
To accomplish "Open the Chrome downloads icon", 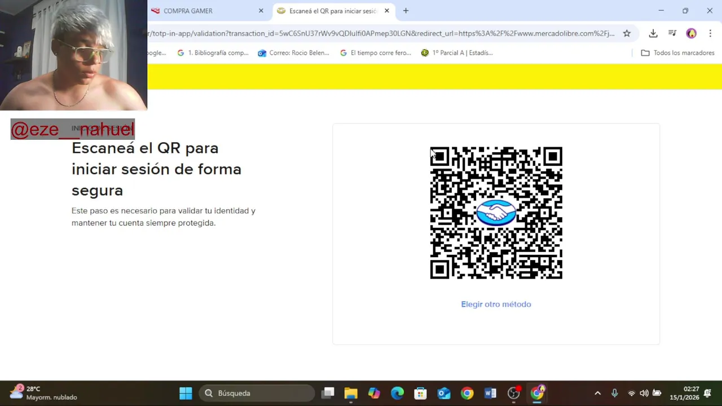I will coord(653,33).
